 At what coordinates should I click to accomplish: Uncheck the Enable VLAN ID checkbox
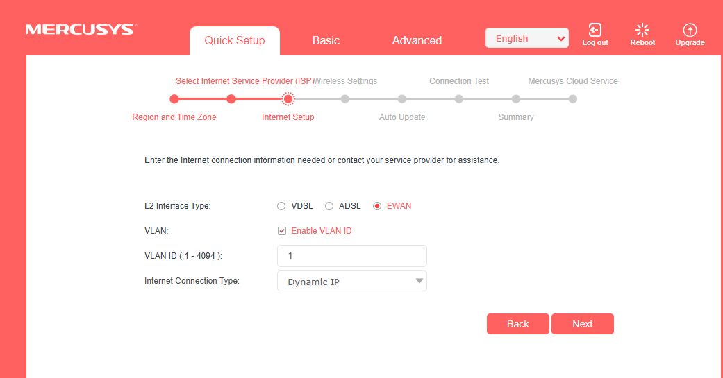[x=282, y=231]
